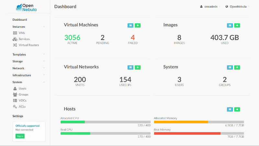Viewport: 259px width, 146px height.
Task: Click the Services cubes icon
Action: tap(15, 39)
